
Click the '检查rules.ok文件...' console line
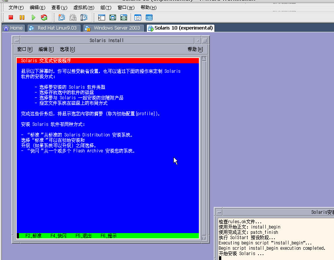[240, 222]
